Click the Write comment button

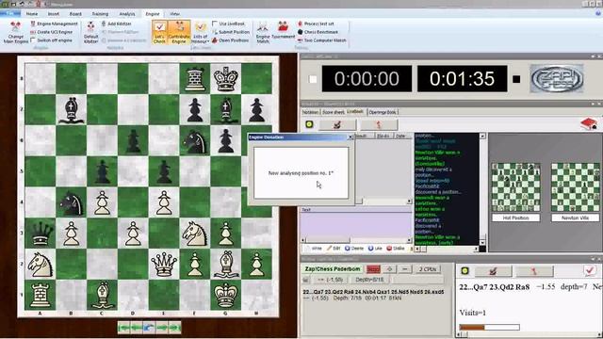[x=313, y=249]
